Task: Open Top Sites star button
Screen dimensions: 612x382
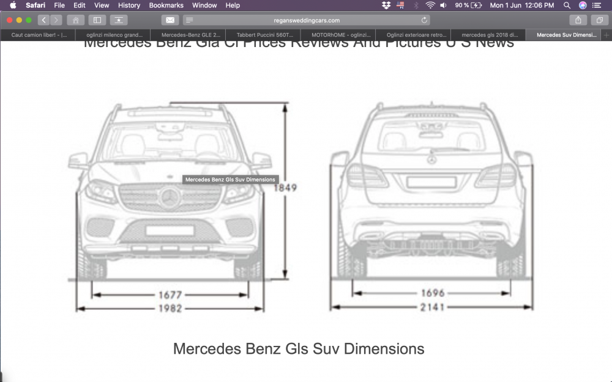Action: 119,20
